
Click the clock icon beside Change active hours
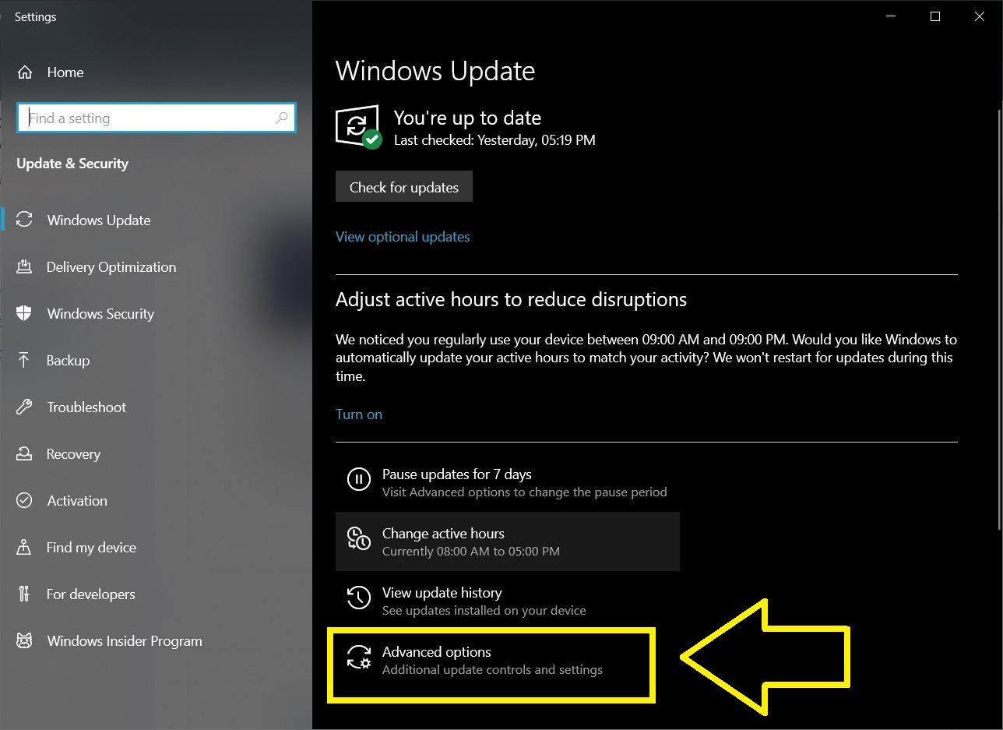(x=358, y=538)
